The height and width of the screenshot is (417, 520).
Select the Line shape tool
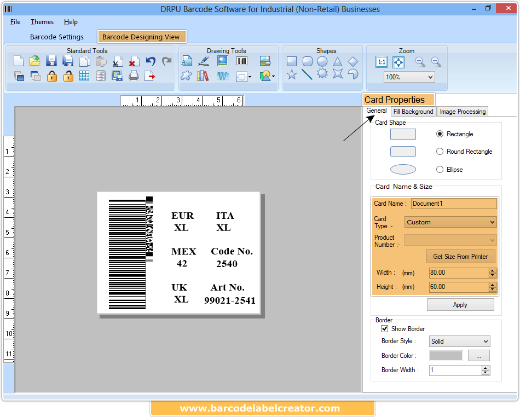tap(307, 74)
